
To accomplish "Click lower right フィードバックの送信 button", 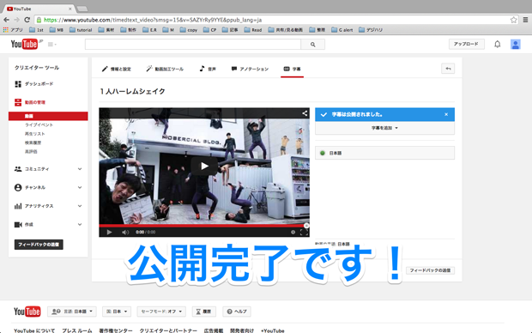I will click(x=430, y=270).
